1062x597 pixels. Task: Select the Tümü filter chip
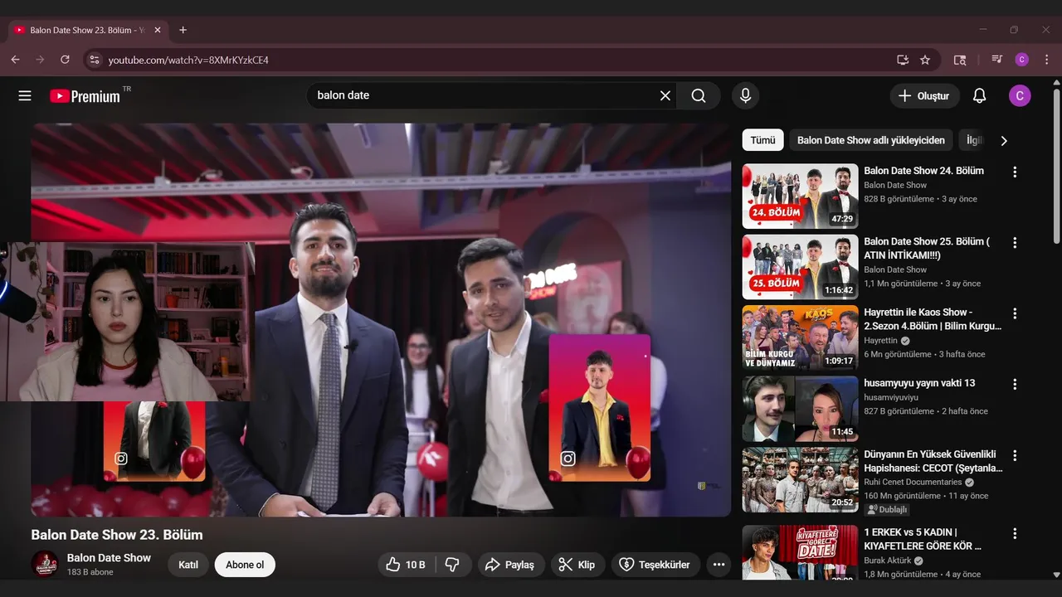(x=762, y=140)
